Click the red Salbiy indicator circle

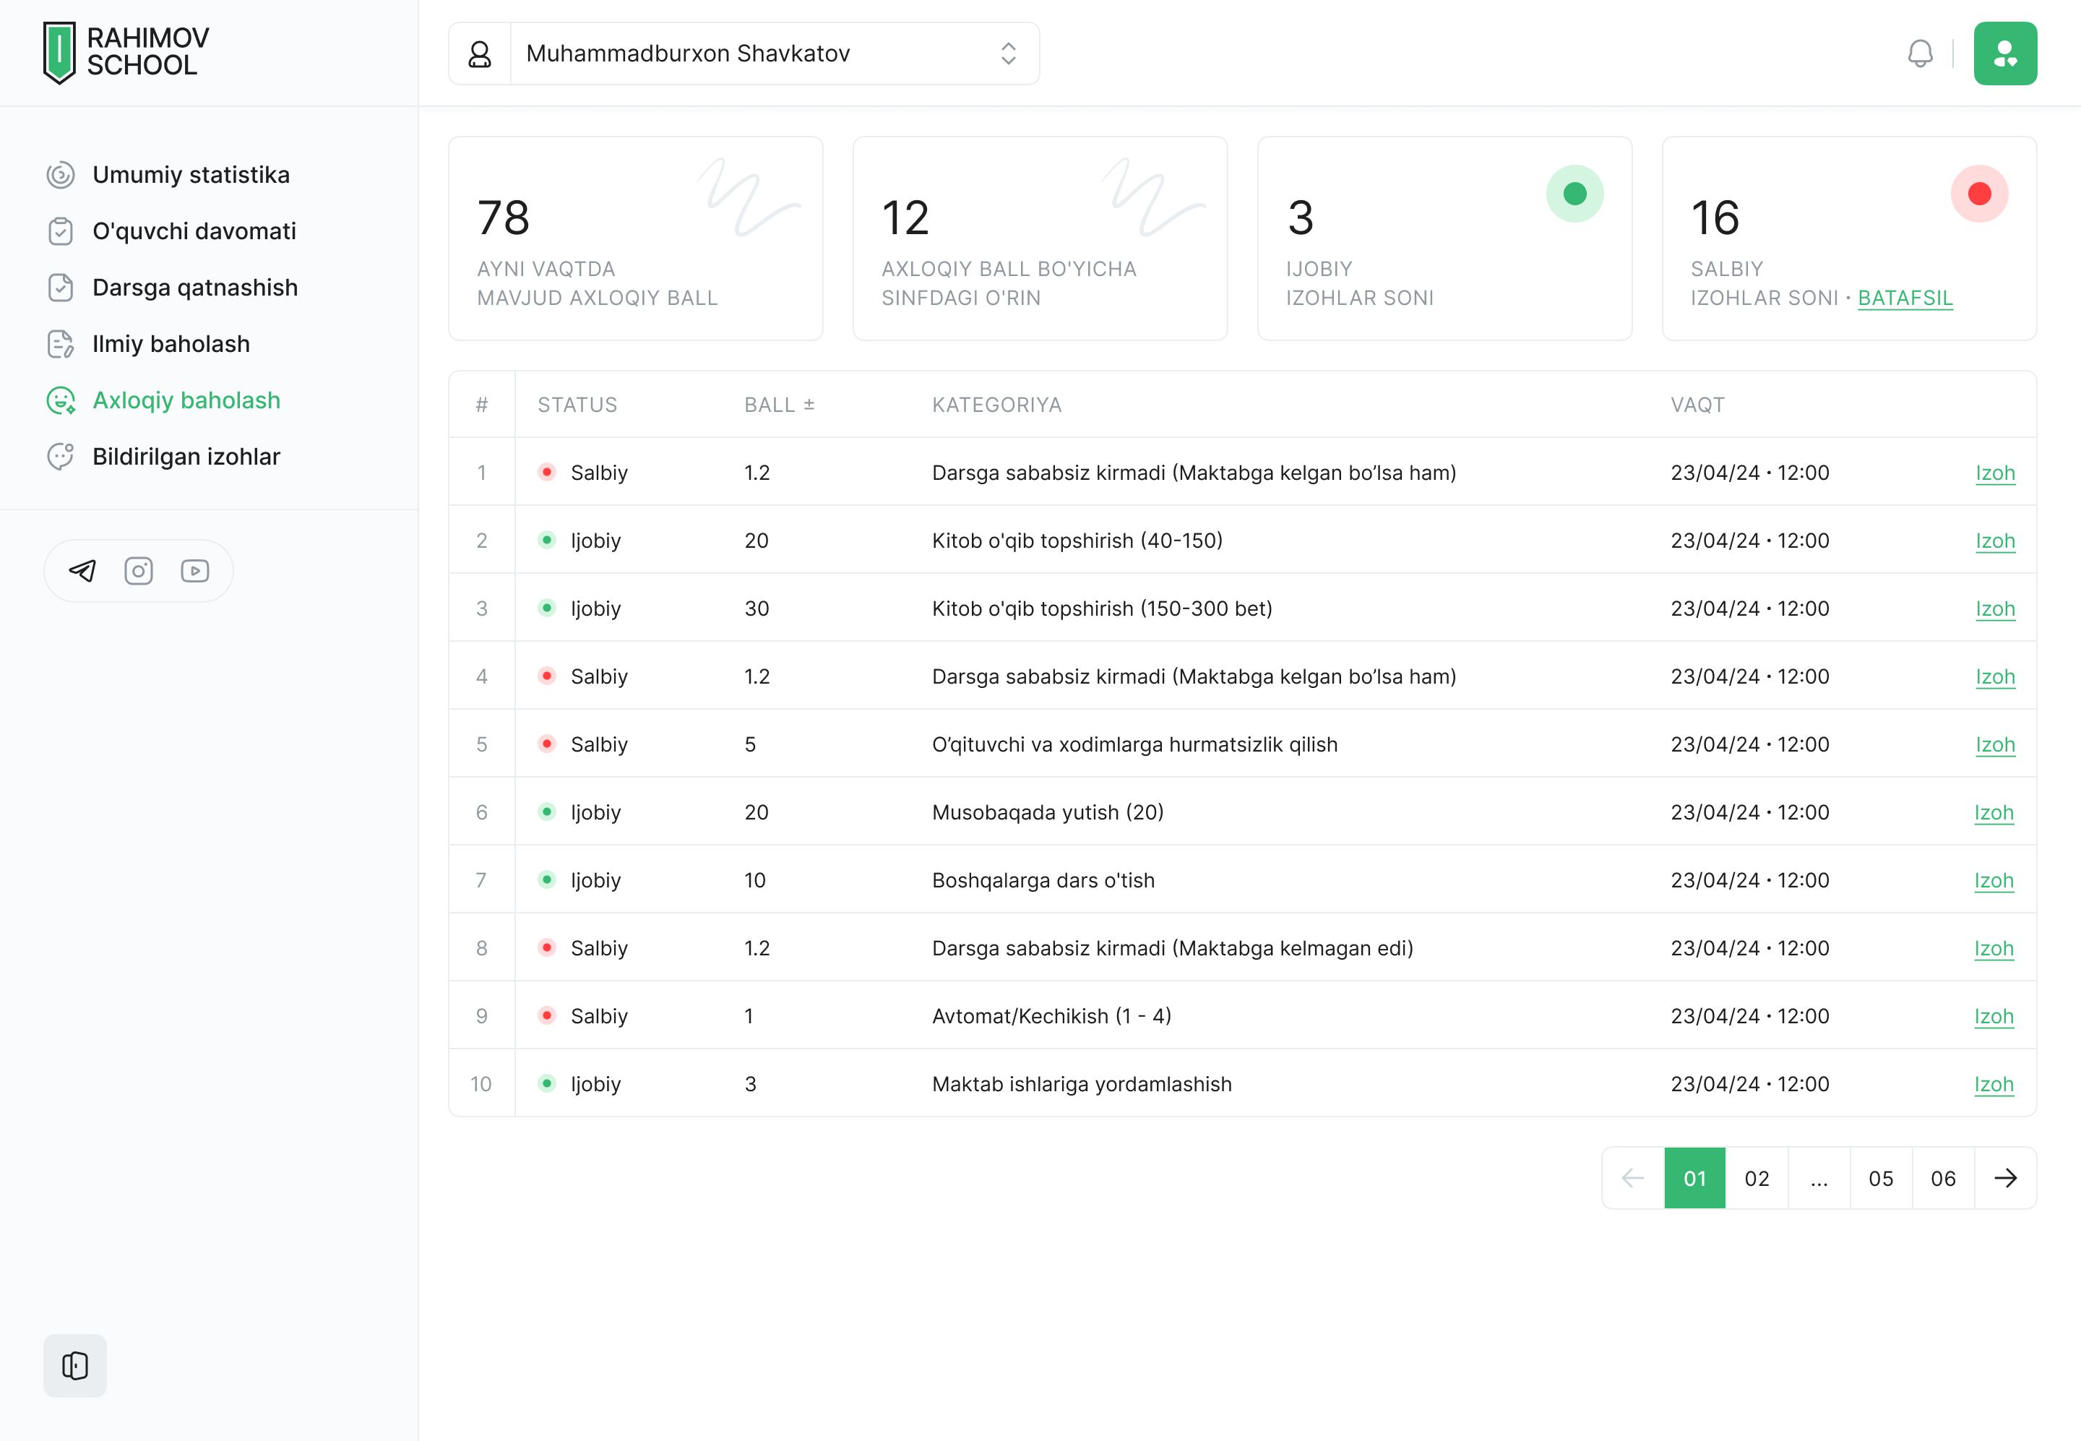[x=1979, y=193]
